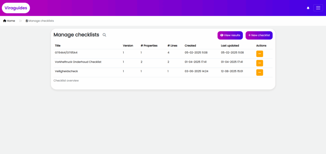
Task: Click the # Lines column header
Action: [x=172, y=45]
